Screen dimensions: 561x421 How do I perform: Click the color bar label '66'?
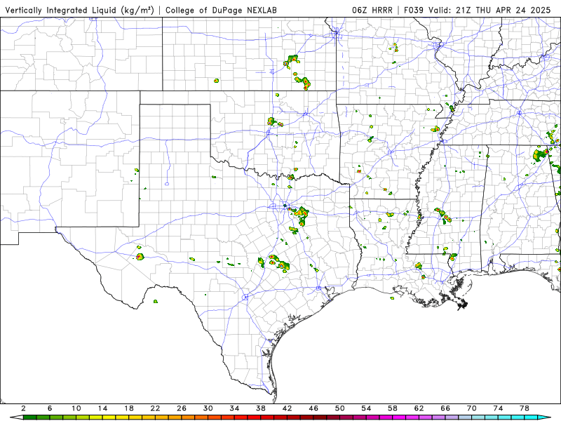tap(445, 408)
